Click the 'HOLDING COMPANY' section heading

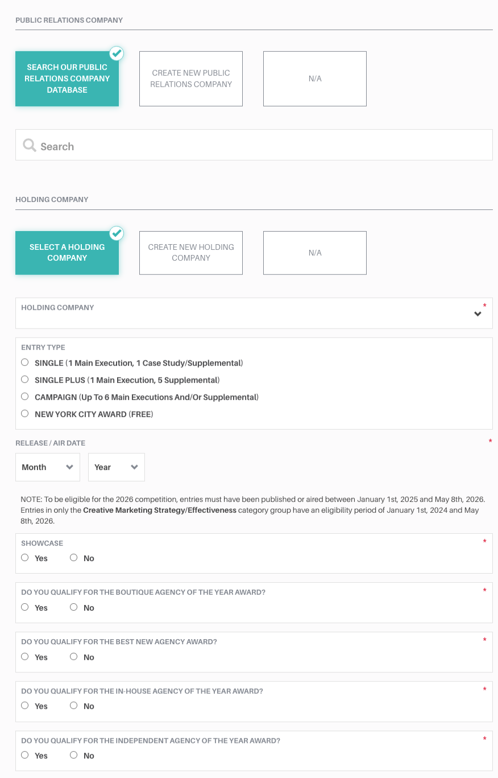click(52, 199)
